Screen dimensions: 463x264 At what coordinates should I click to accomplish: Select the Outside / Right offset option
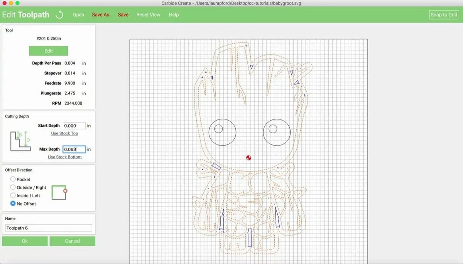[13, 188]
